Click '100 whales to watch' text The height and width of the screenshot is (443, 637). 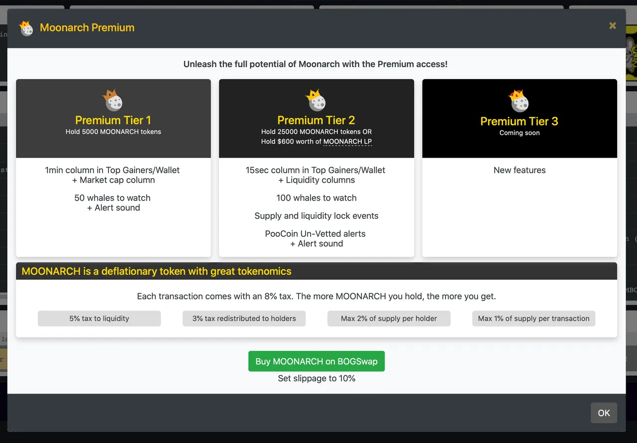(317, 198)
